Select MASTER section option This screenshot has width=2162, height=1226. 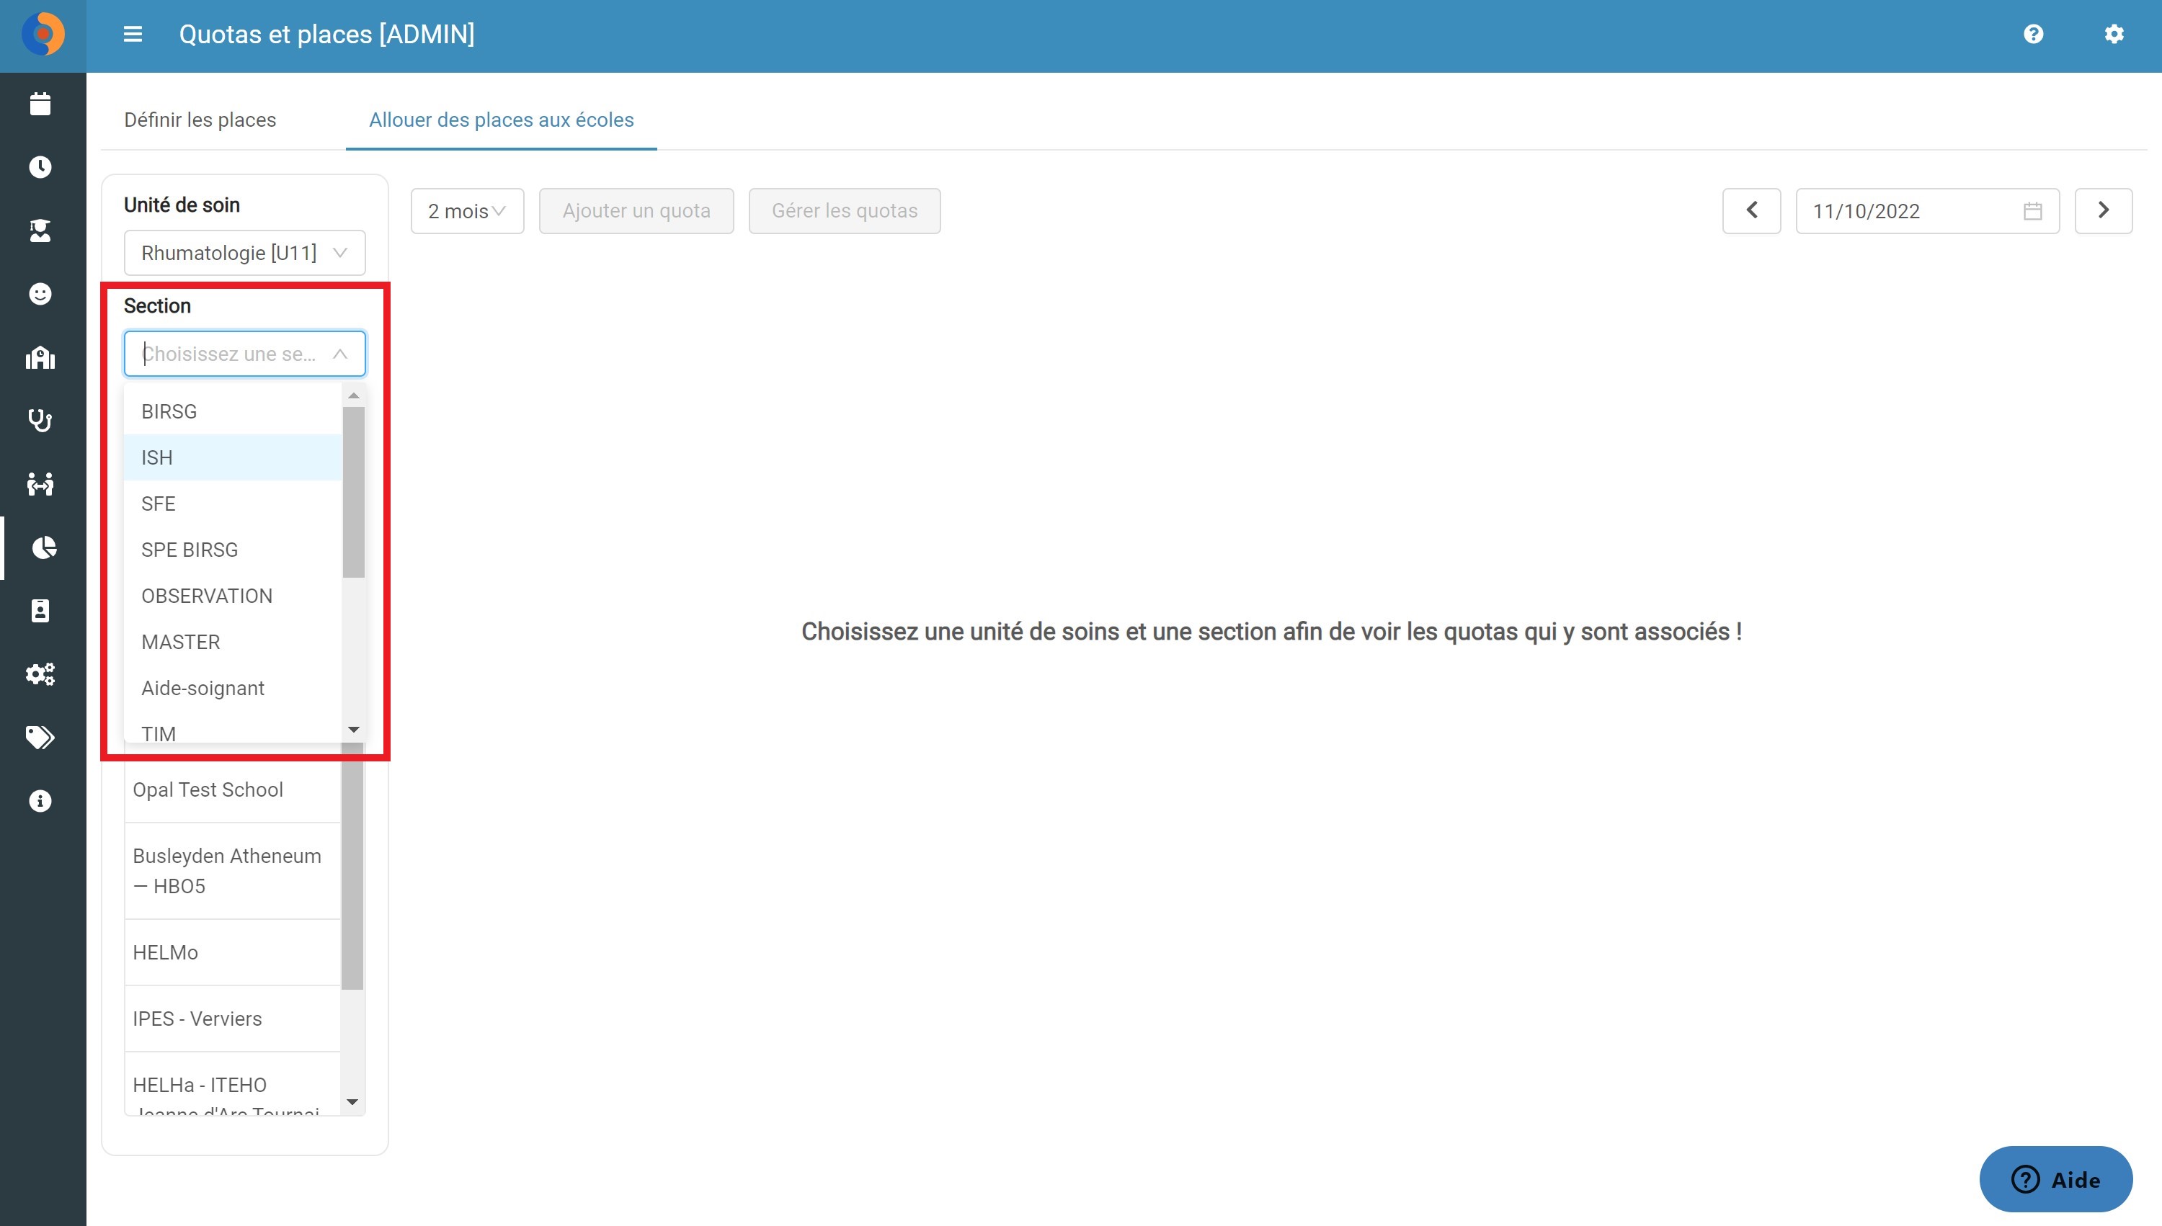(x=233, y=643)
